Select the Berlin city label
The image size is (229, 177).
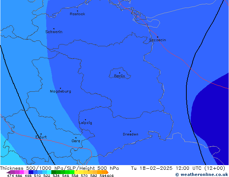tap(120, 76)
